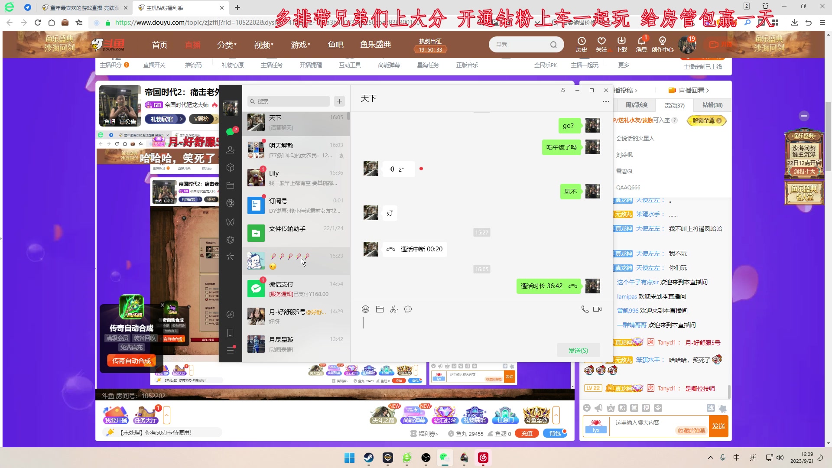Click the Douyu chat 发送 button
This screenshot has width=832, height=468.
click(718, 426)
